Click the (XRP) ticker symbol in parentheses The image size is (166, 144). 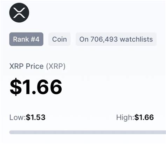tap(56, 66)
